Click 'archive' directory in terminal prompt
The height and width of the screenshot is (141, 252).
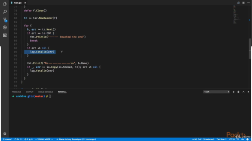(21, 96)
